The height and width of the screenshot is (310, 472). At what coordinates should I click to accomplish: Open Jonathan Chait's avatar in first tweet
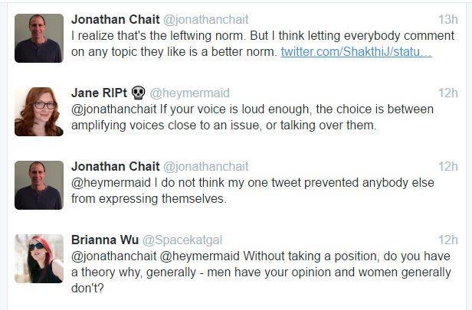coord(39,38)
